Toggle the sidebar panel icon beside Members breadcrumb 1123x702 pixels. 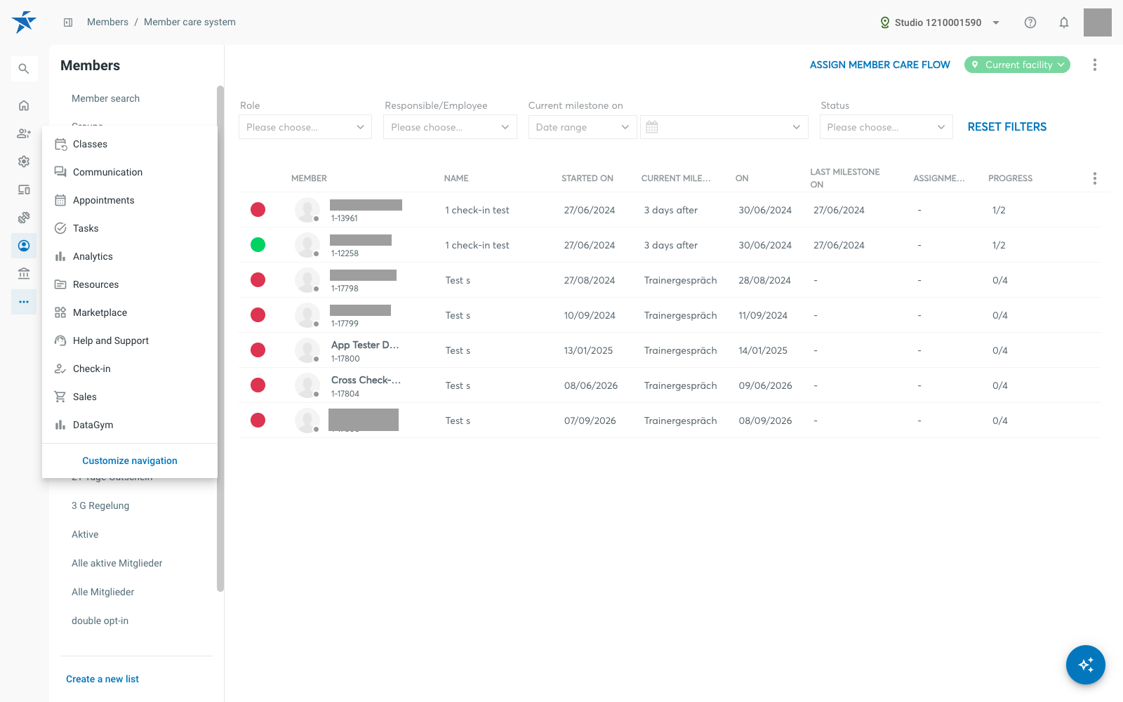(x=68, y=22)
